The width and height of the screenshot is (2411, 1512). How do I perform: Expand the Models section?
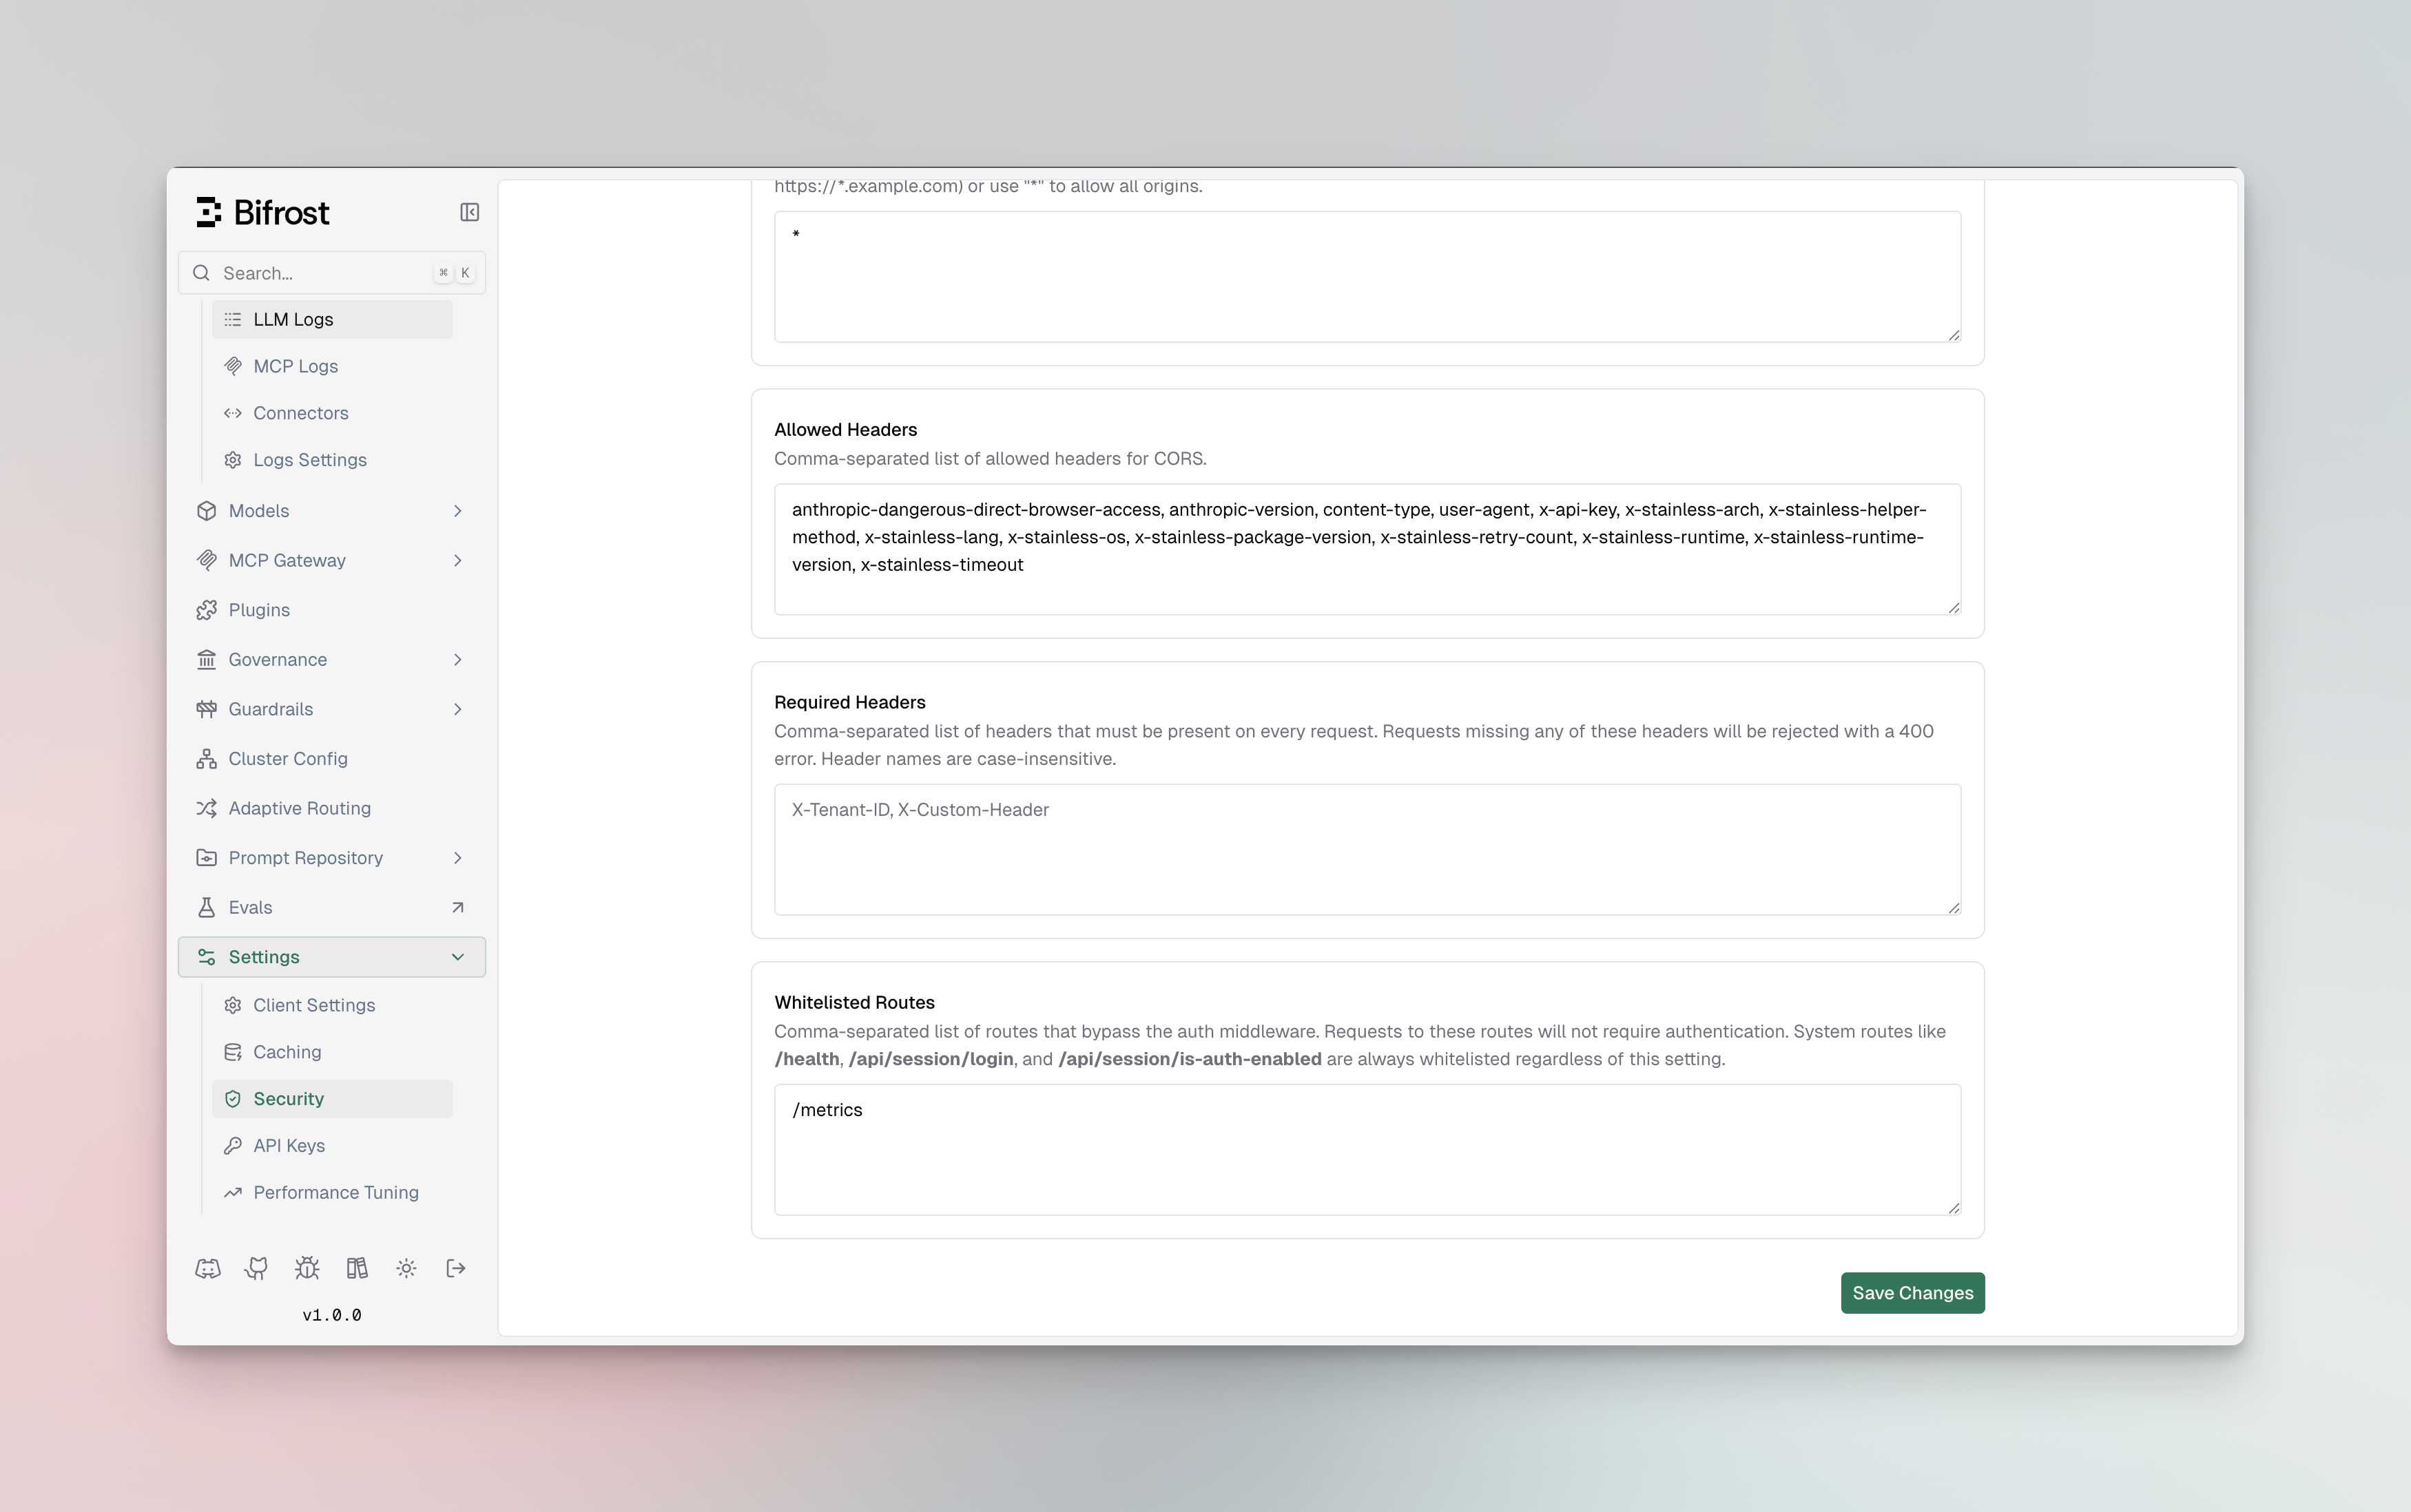(457, 510)
